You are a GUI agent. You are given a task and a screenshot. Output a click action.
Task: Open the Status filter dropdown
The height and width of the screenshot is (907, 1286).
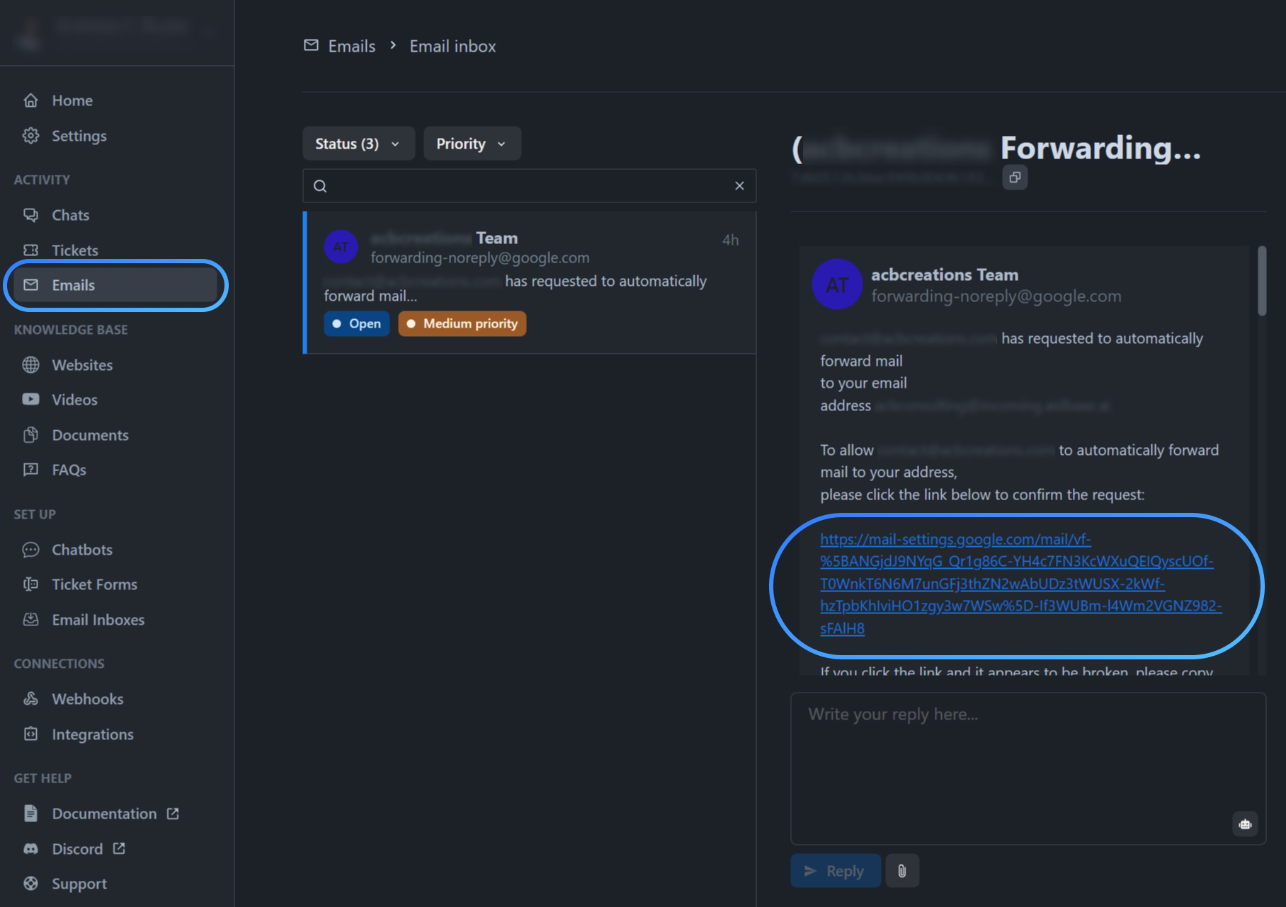pos(358,143)
